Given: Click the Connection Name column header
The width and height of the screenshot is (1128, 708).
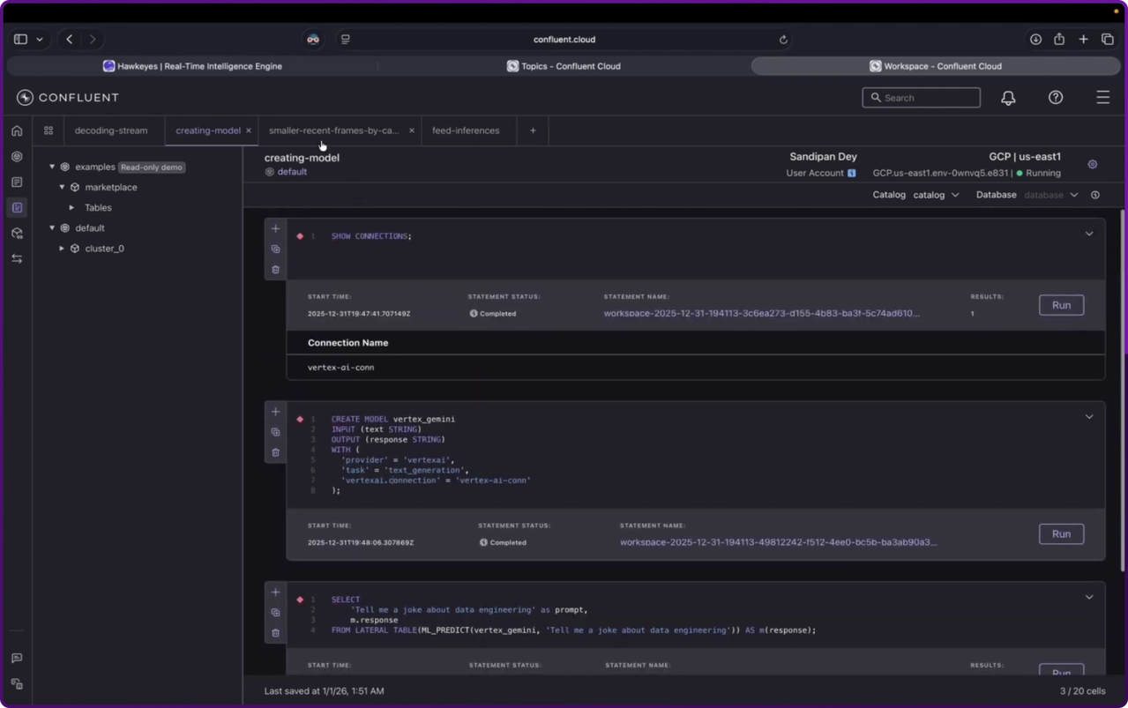Looking at the screenshot, I should point(347,343).
